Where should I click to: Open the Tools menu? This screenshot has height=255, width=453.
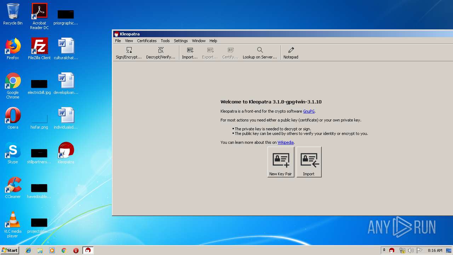(x=165, y=41)
